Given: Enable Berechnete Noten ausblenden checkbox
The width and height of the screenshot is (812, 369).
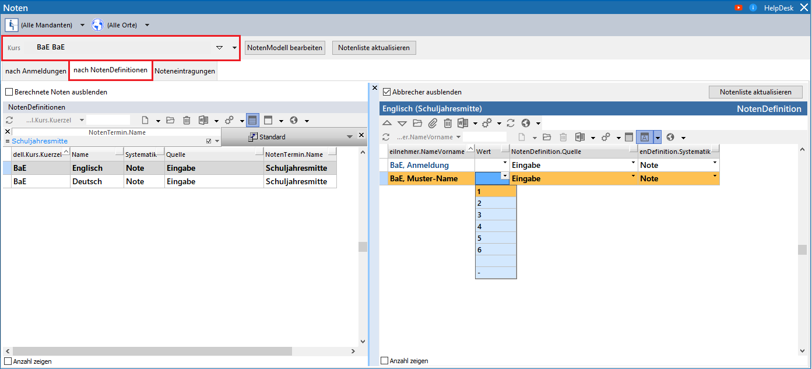Looking at the screenshot, I should pos(9,92).
